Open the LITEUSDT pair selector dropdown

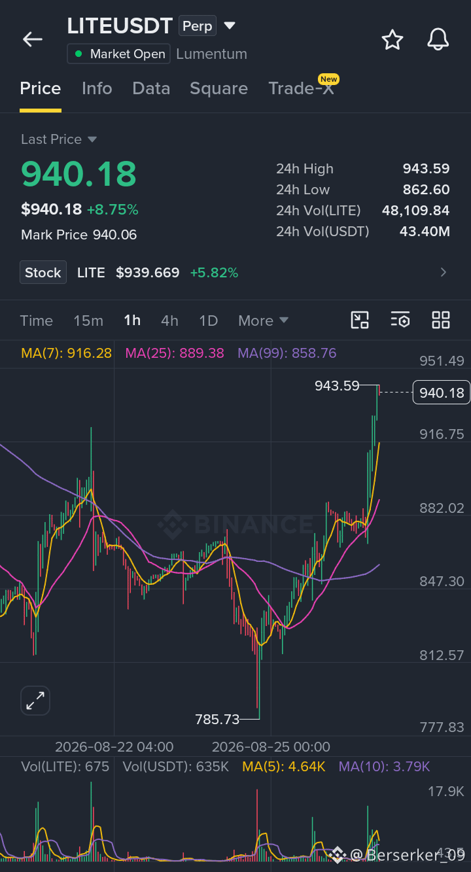pyautogui.click(x=229, y=26)
